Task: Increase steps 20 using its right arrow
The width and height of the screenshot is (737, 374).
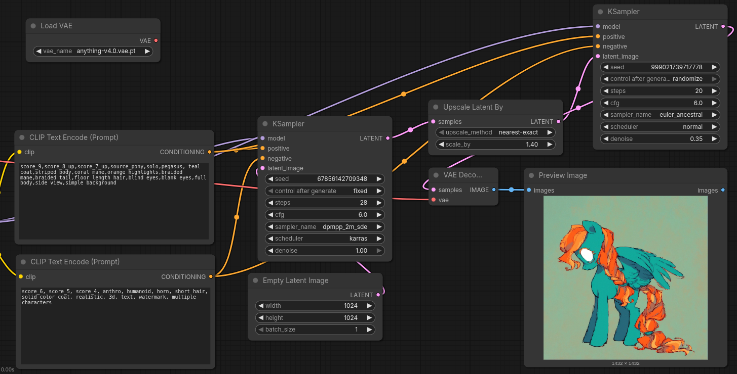Action: pyautogui.click(x=714, y=91)
